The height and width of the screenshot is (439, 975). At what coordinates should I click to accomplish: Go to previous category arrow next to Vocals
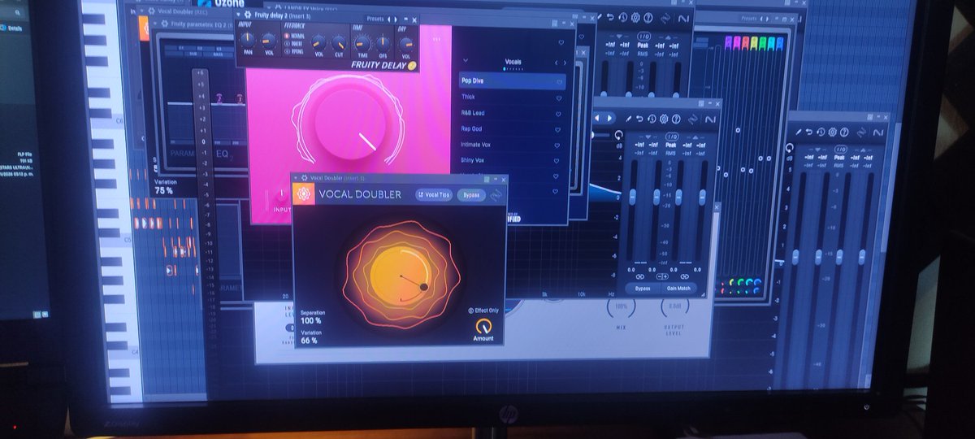pyautogui.click(x=556, y=63)
